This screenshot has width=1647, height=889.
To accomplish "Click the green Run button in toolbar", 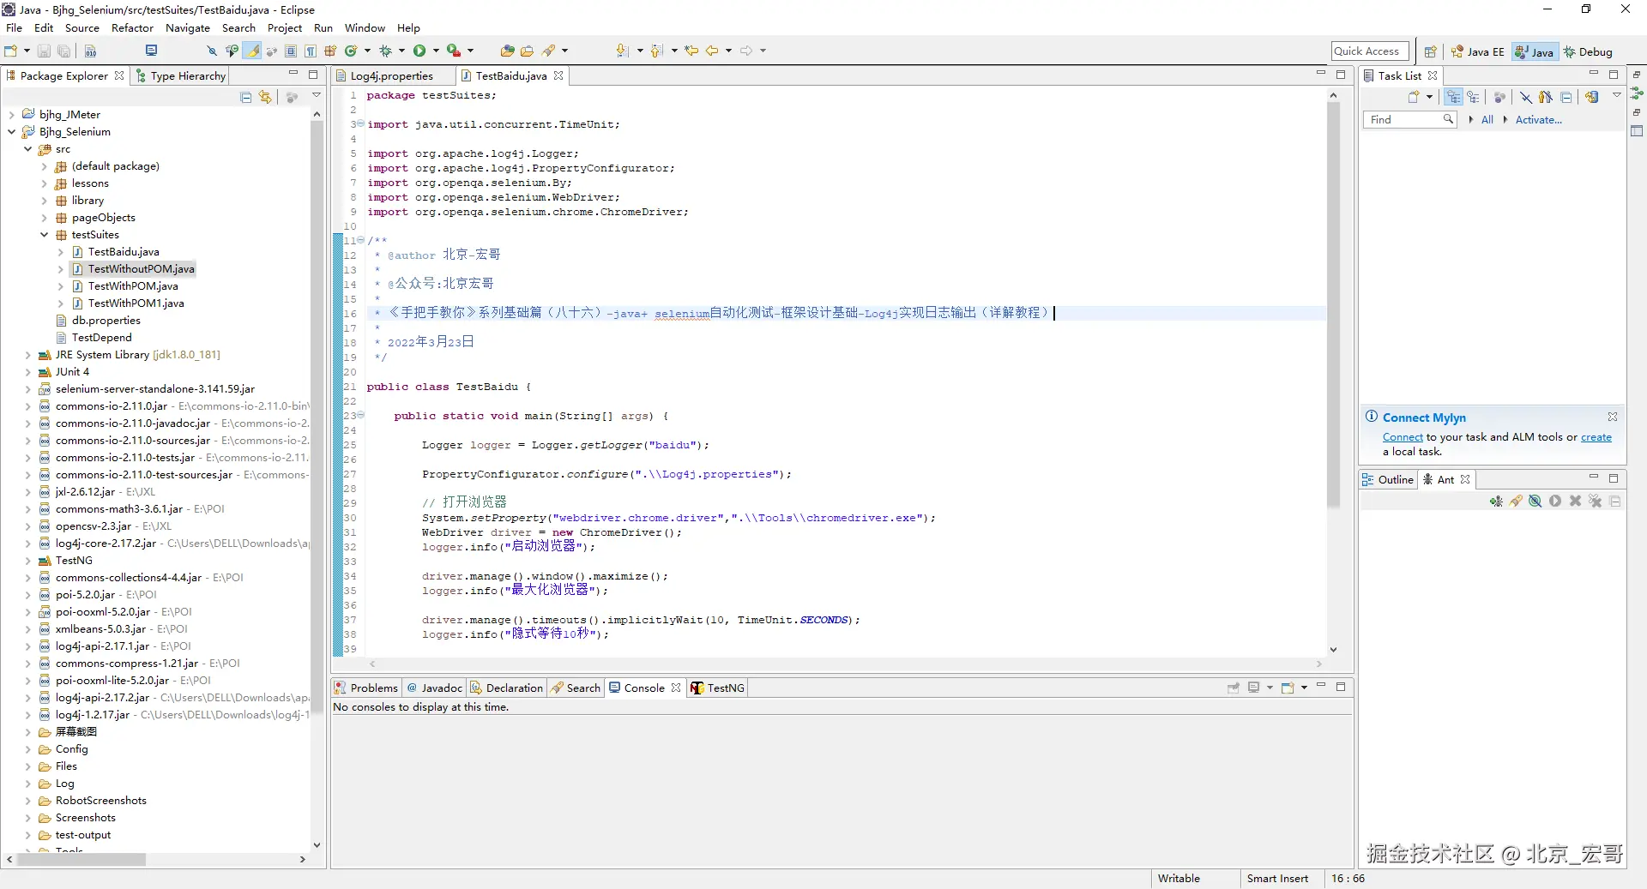I will tap(419, 51).
